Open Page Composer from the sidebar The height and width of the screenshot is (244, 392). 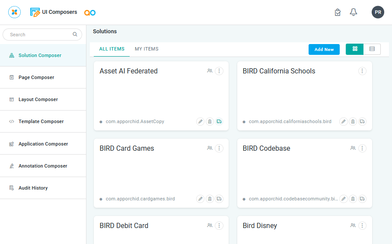click(x=36, y=77)
